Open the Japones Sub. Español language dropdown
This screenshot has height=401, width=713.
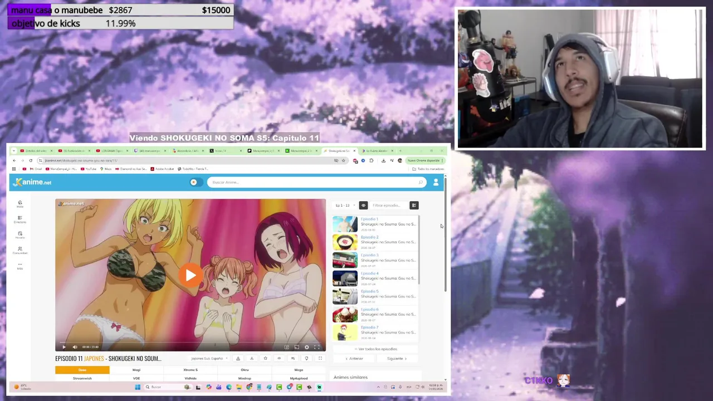click(x=209, y=359)
